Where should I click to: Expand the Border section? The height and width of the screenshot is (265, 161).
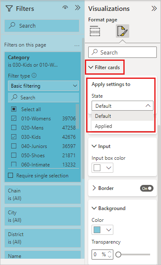click(x=94, y=188)
